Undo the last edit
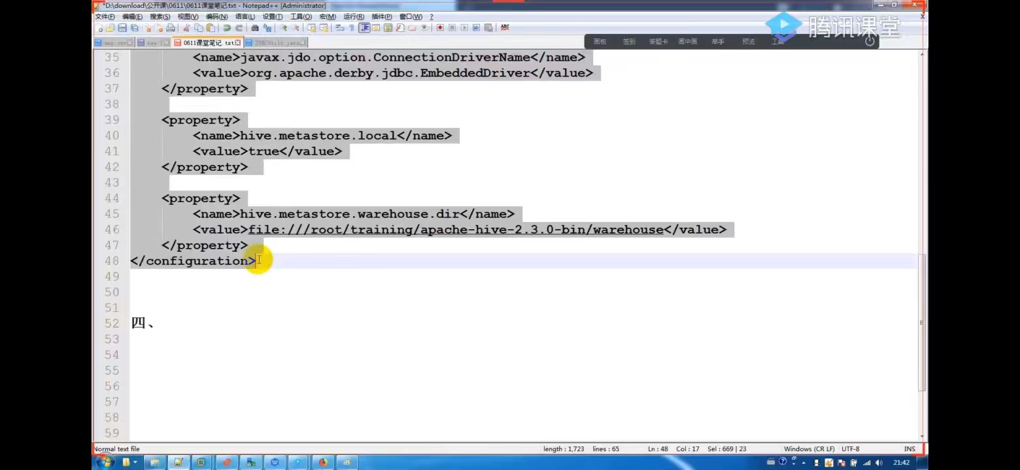This screenshot has height=470, width=1020. (x=227, y=28)
